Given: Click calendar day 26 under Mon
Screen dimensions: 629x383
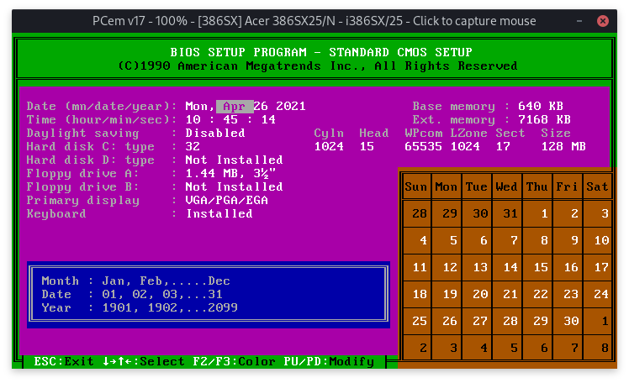Looking at the screenshot, I should click(x=450, y=321).
